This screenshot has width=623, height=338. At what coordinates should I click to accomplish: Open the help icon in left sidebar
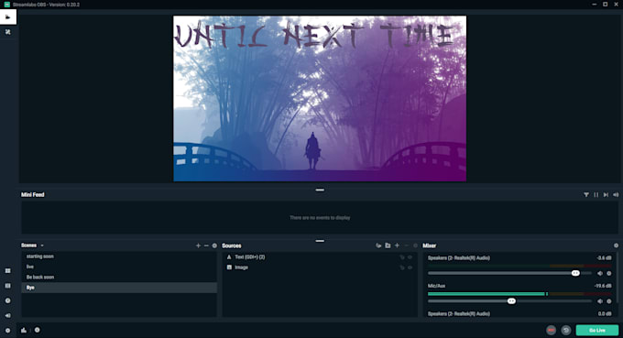8,300
